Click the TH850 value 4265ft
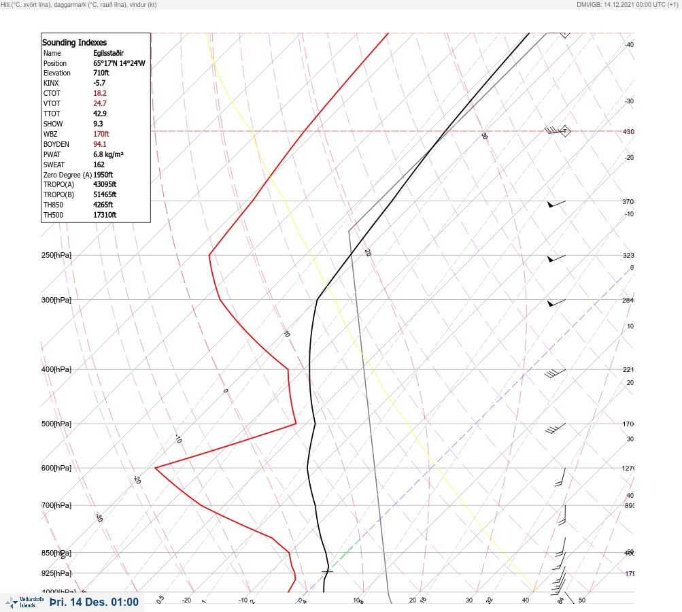Screen dimensions: 682x612 click(x=103, y=205)
